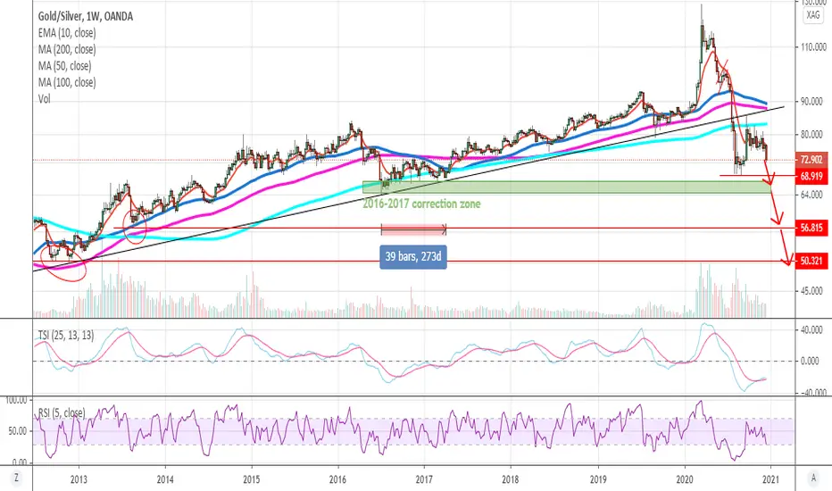Image resolution: width=832 pixels, height=491 pixels.
Task: Click the 50.321 price level label
Action: pyautogui.click(x=811, y=261)
